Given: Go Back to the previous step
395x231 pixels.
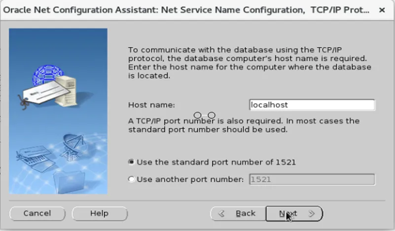Looking at the screenshot, I should pos(238,214).
